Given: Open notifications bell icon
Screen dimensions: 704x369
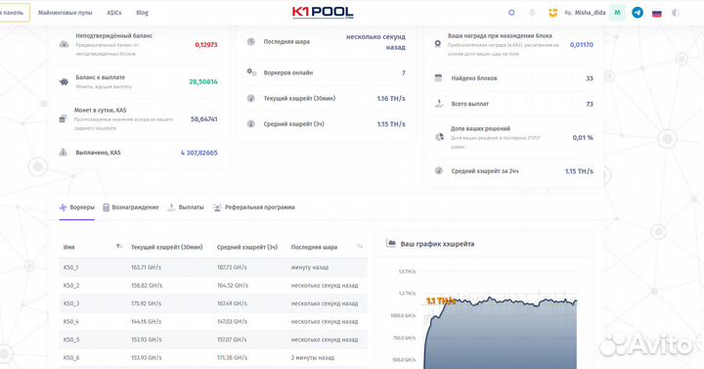Looking at the screenshot, I should (533, 13).
